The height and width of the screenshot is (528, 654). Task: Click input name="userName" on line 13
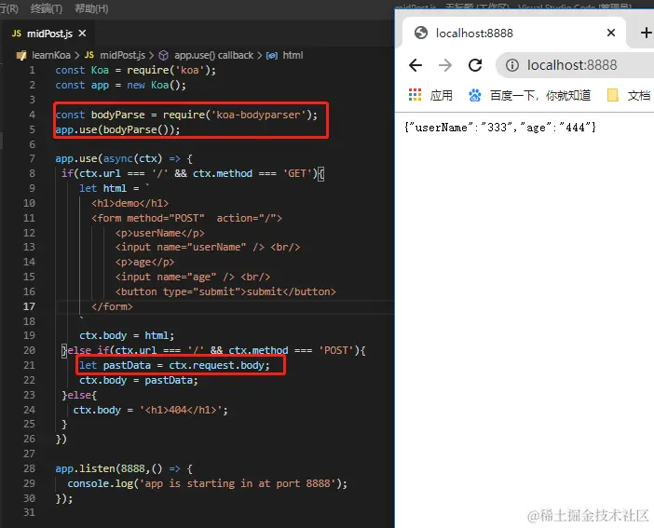[190, 248]
